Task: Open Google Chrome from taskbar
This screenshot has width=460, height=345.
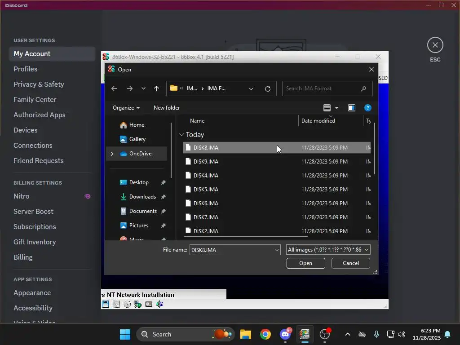Action: (x=265, y=334)
